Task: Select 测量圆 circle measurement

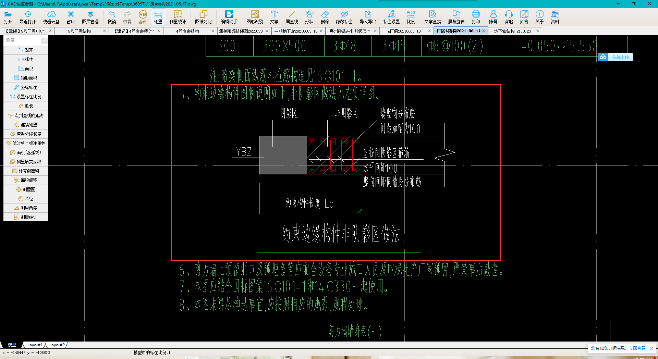Action: (26, 189)
